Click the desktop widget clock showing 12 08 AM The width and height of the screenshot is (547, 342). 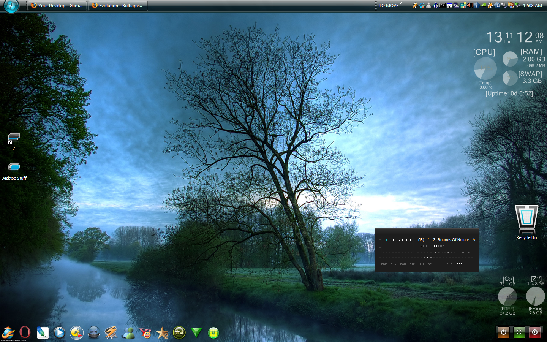point(530,37)
